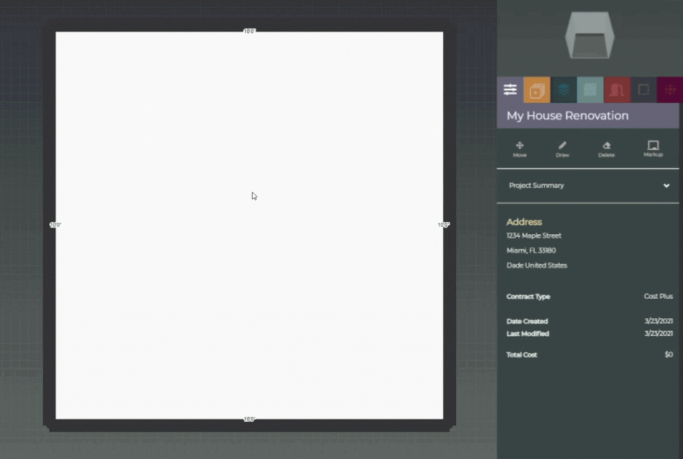Click the sliders settings tab icon
The width and height of the screenshot is (683, 459).
pyautogui.click(x=510, y=89)
